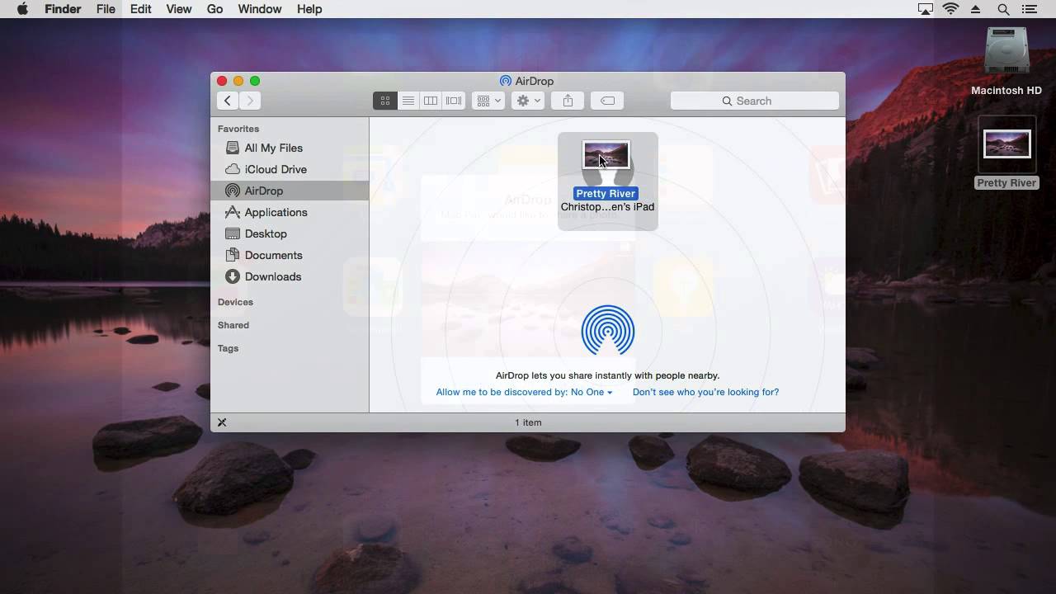The height and width of the screenshot is (594, 1056).
Task: Click the iCloud Drive cloud icon
Action: [x=233, y=169]
